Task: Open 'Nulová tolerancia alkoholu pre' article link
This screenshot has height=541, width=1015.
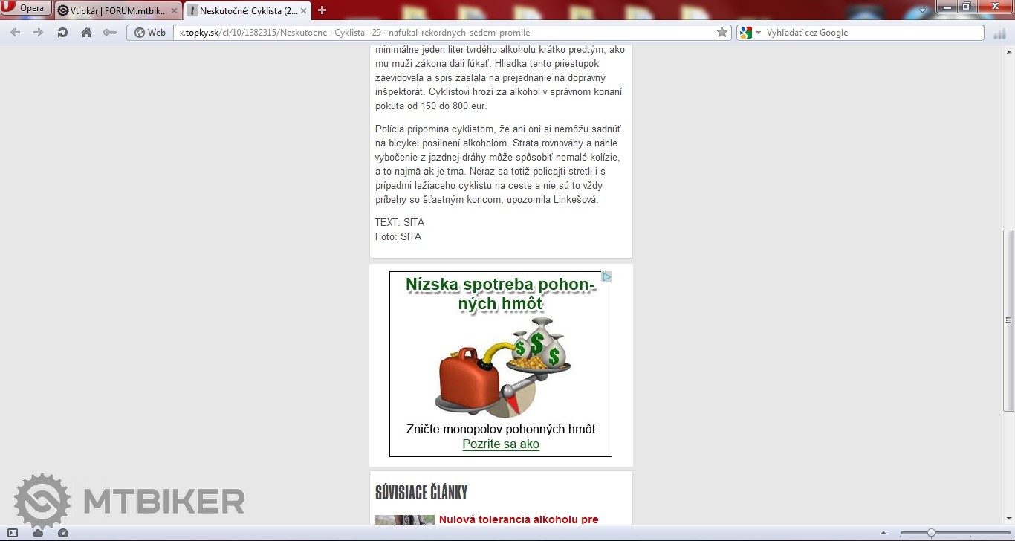Action: coord(518,519)
